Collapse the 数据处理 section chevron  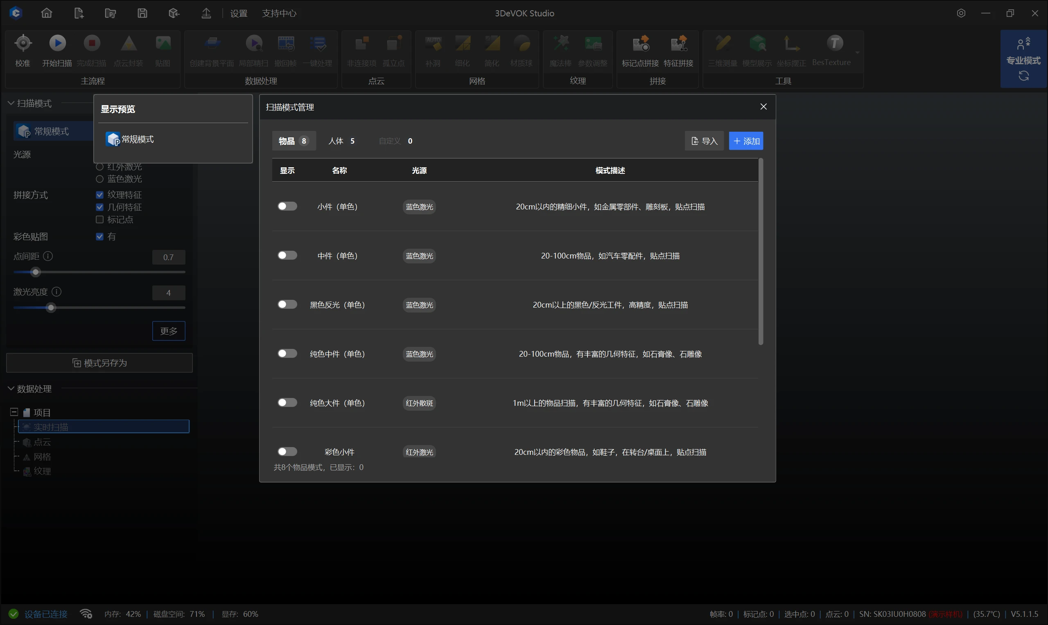[x=11, y=388]
